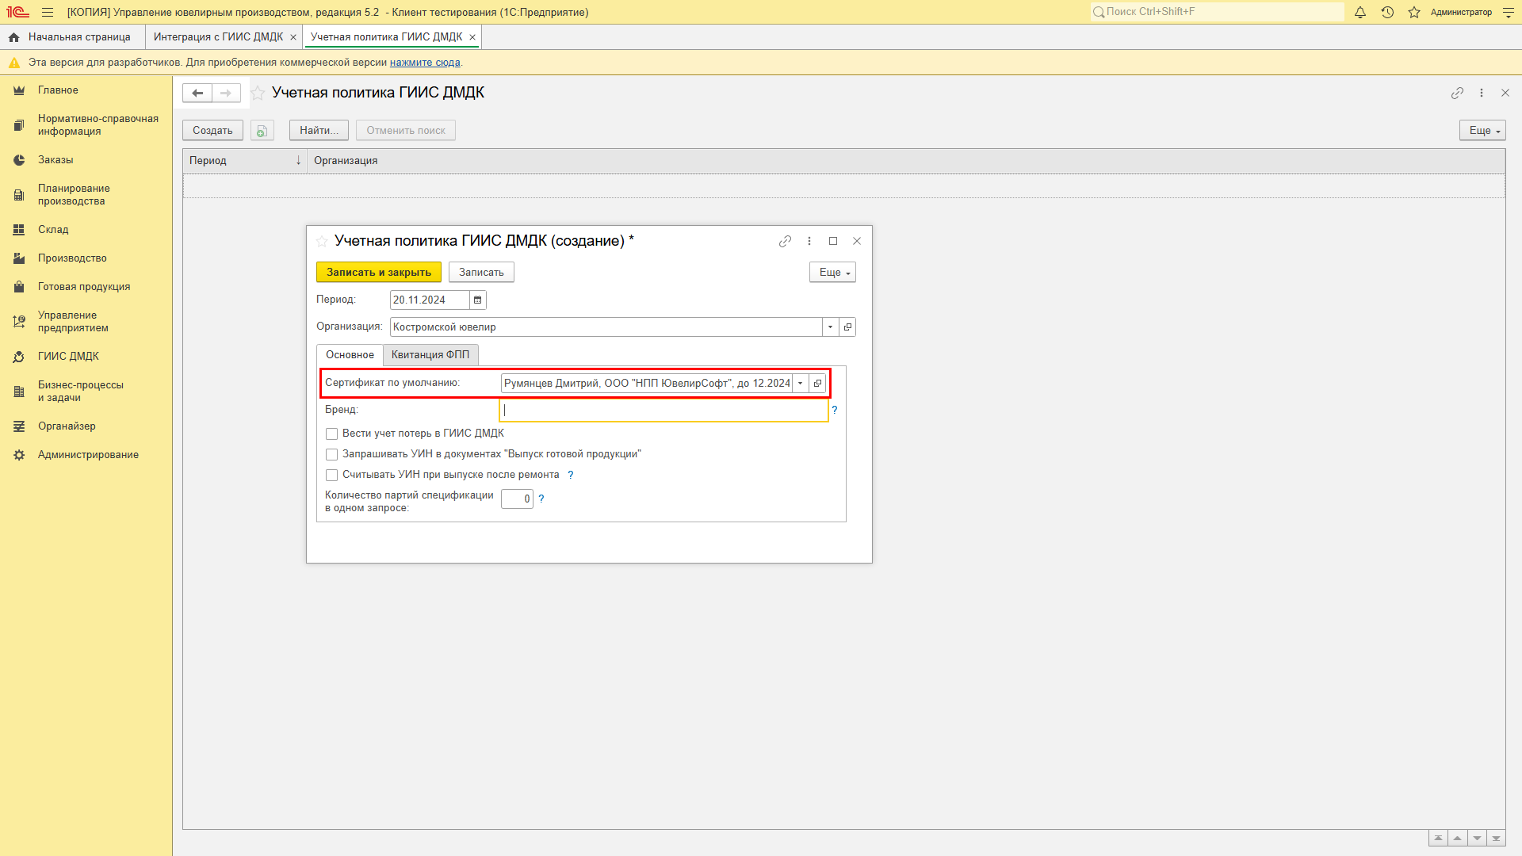The width and height of the screenshot is (1522, 856).
Task: Jump to the last row of the list
Action: [1496, 839]
